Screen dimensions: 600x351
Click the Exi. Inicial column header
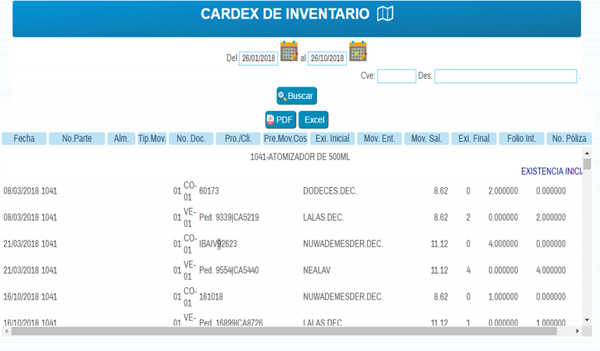click(331, 139)
